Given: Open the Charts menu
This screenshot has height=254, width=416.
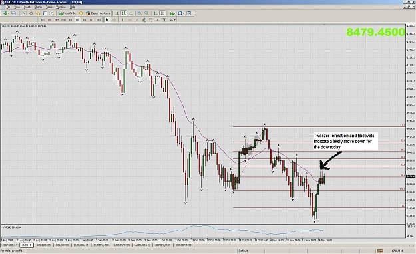Looking at the screenshot, I should pos(38,7).
